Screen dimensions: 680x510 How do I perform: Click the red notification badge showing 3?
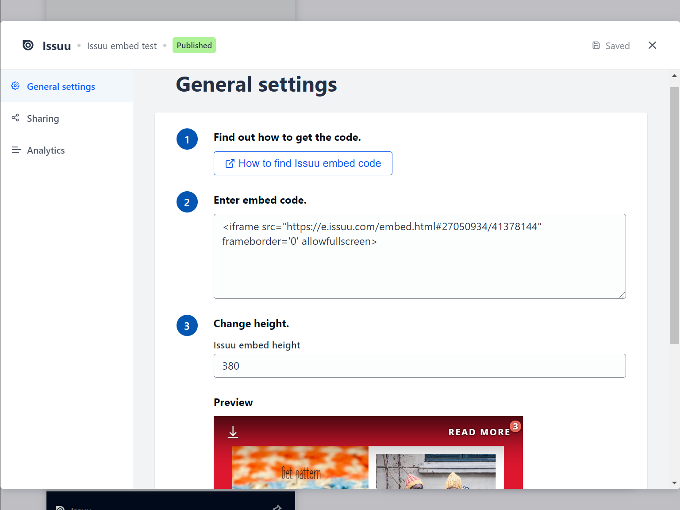point(515,426)
